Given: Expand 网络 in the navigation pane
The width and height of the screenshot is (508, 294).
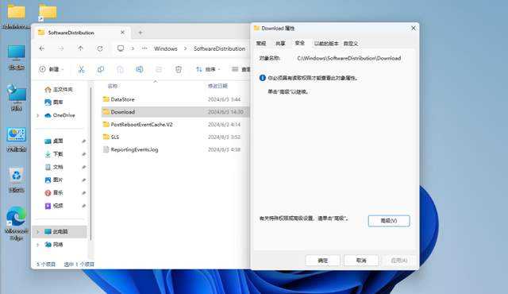Looking at the screenshot, I should [38, 245].
